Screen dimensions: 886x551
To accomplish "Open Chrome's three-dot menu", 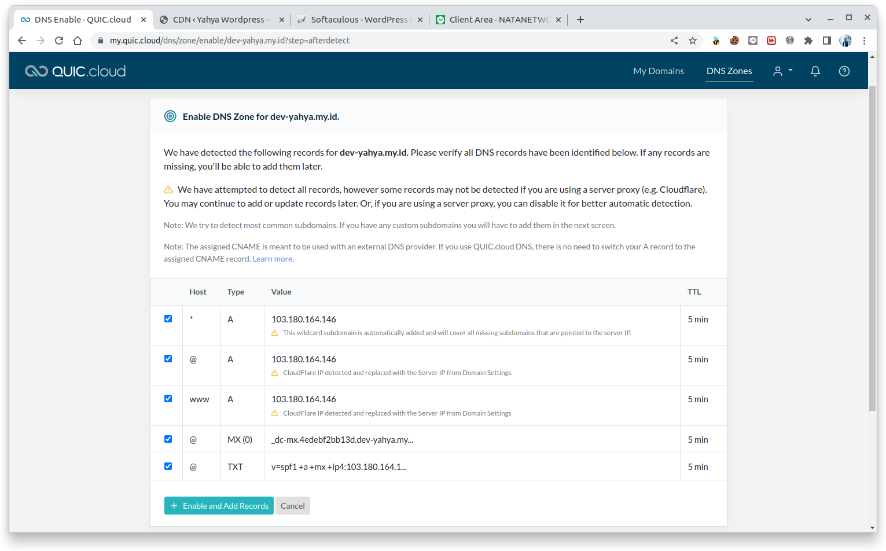I will pos(865,41).
